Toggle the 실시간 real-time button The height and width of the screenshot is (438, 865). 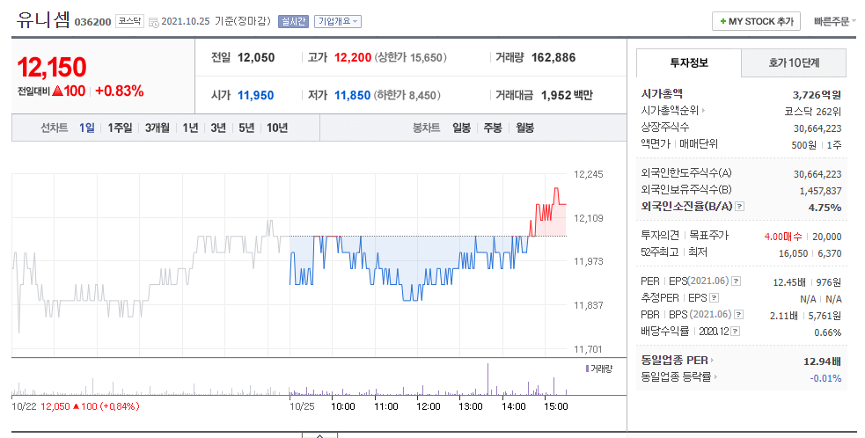tap(293, 21)
